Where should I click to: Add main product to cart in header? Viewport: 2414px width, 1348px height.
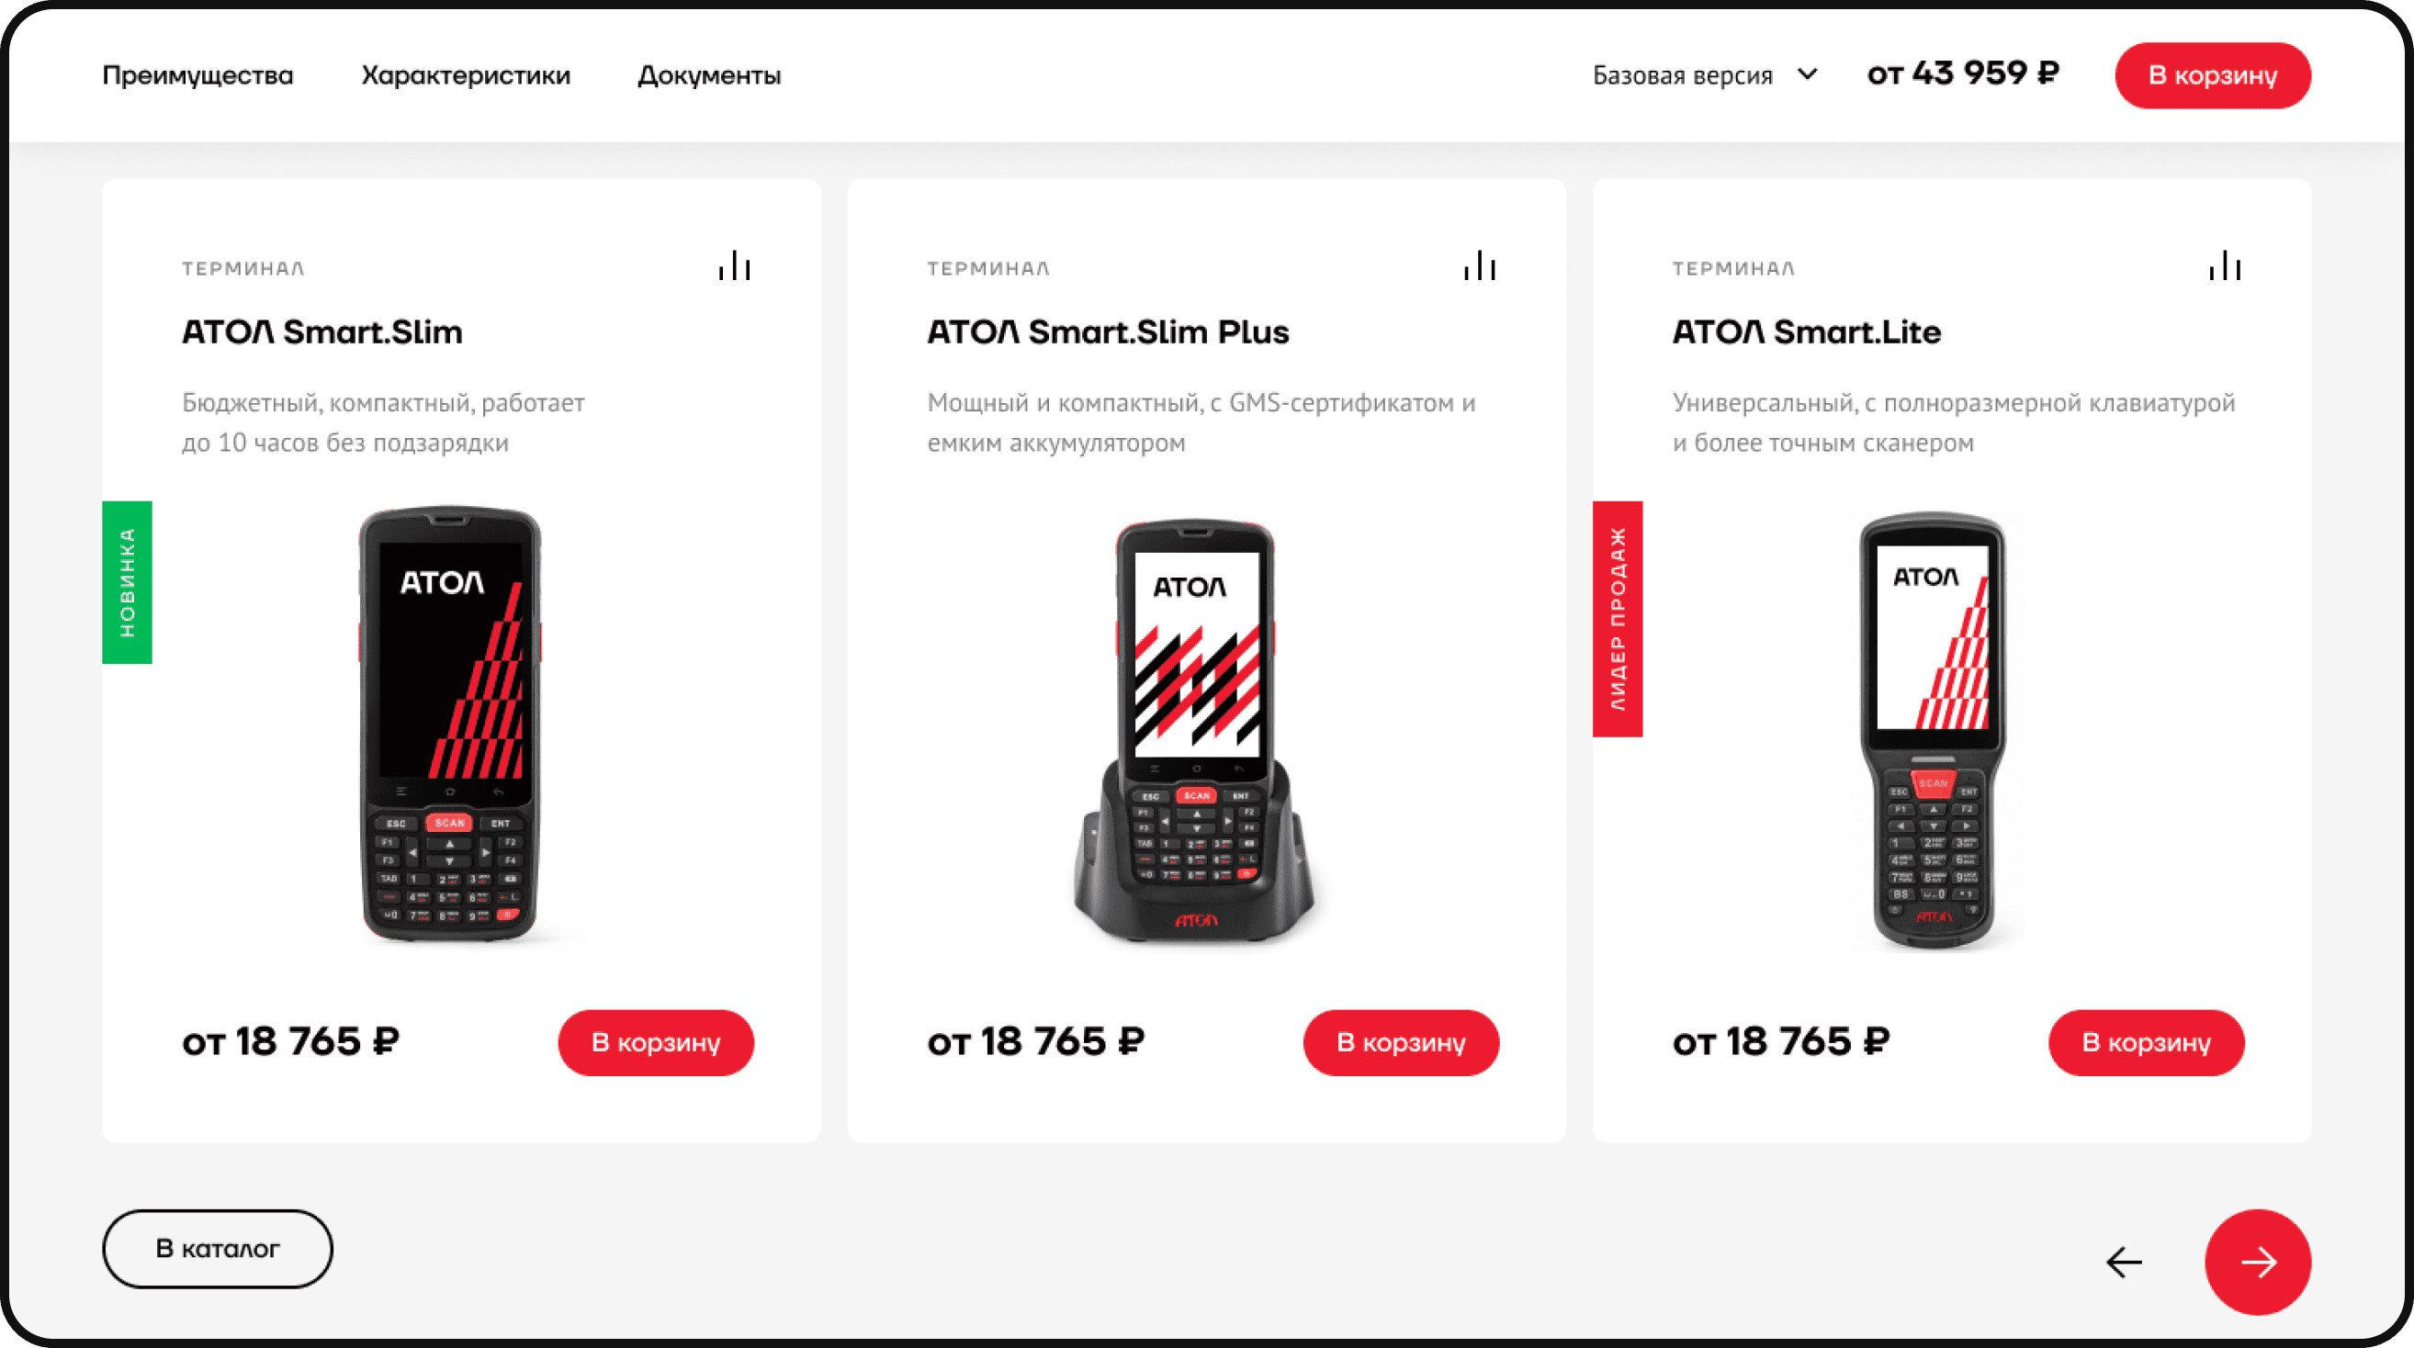[2213, 75]
